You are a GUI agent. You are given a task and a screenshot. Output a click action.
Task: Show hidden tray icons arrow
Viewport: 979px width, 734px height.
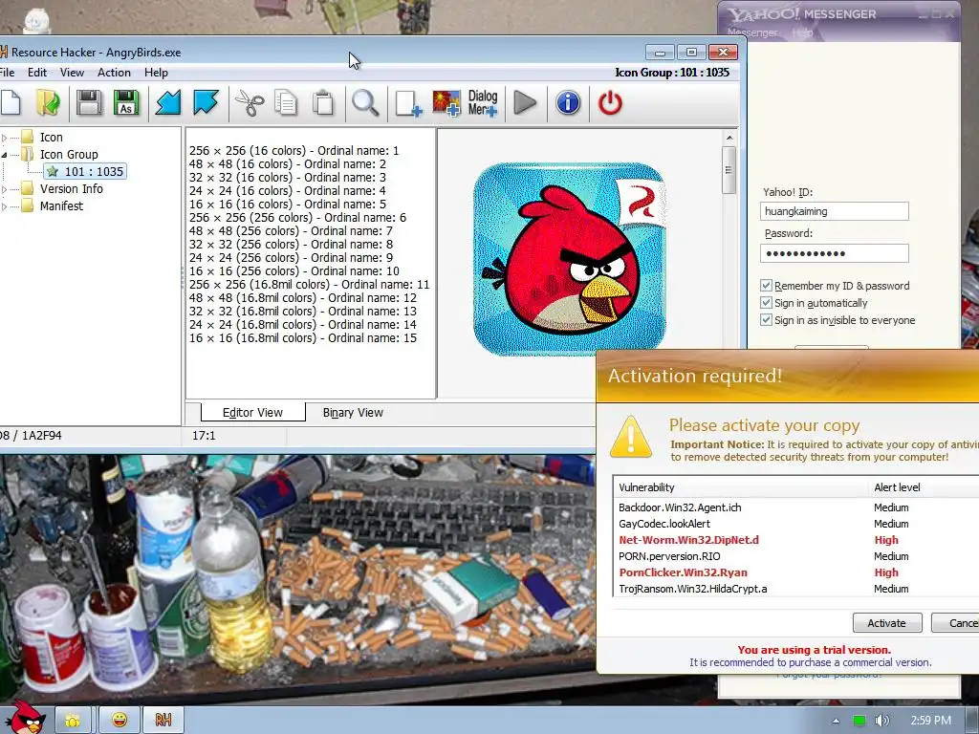click(836, 721)
